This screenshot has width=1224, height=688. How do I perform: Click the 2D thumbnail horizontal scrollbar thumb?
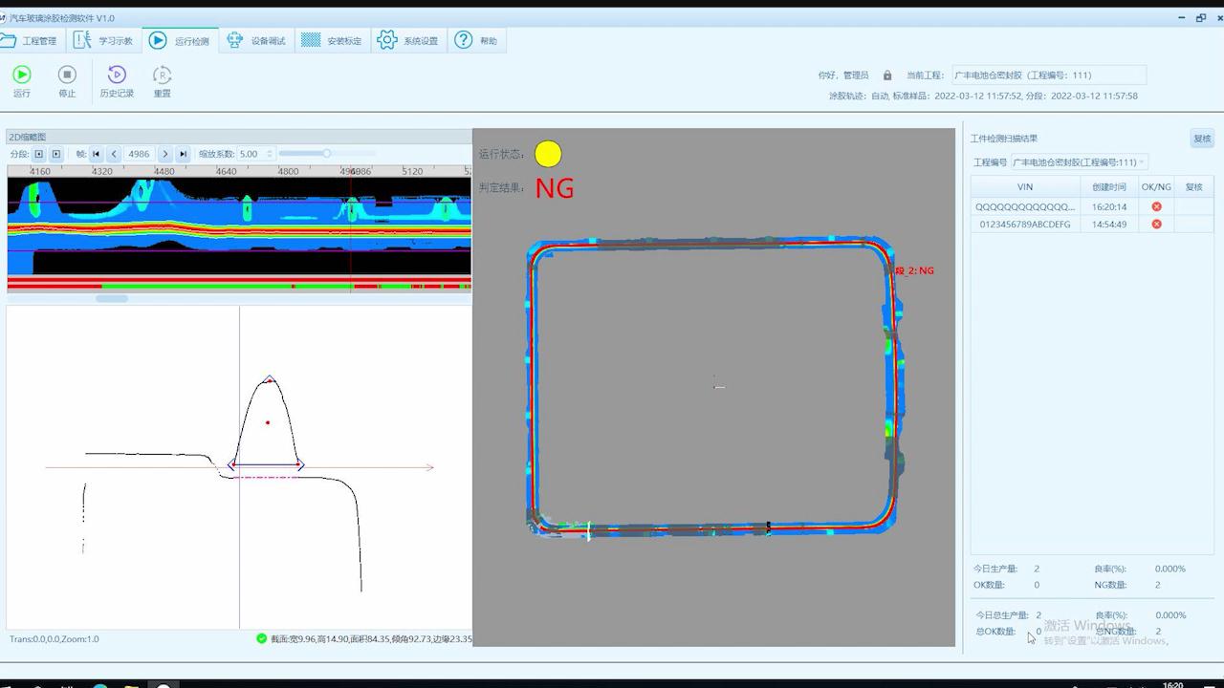point(112,298)
